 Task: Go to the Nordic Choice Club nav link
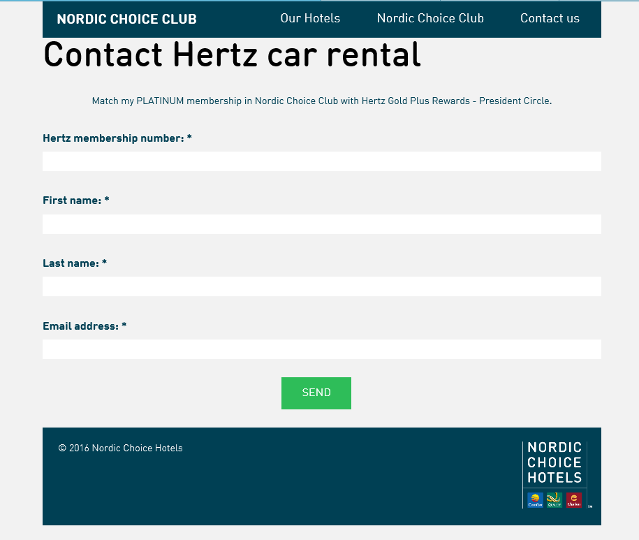coord(430,18)
